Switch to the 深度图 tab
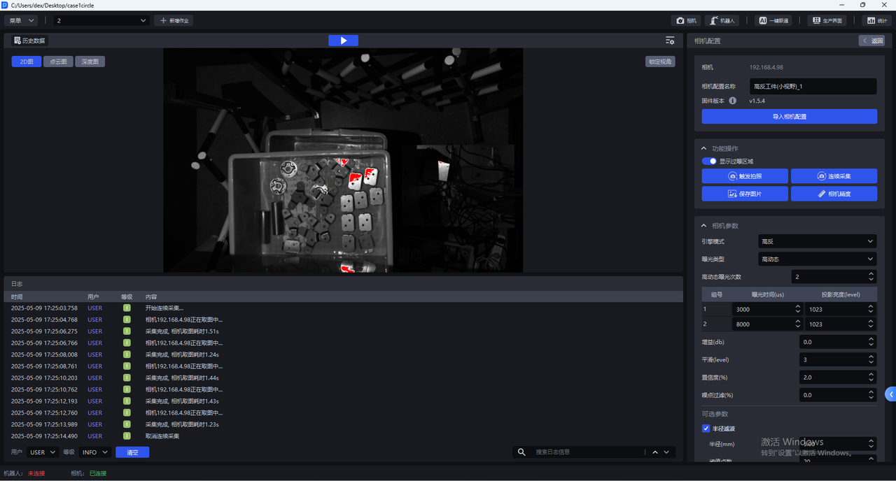Viewport: 896px width, 481px height. [90, 62]
